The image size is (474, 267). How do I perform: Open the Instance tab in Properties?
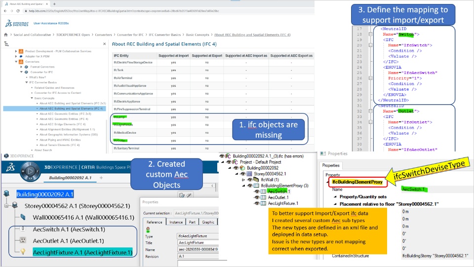[x=176, y=222]
